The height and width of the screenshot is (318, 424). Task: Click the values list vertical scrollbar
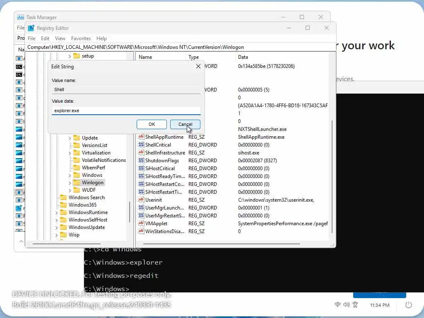[x=332, y=176]
